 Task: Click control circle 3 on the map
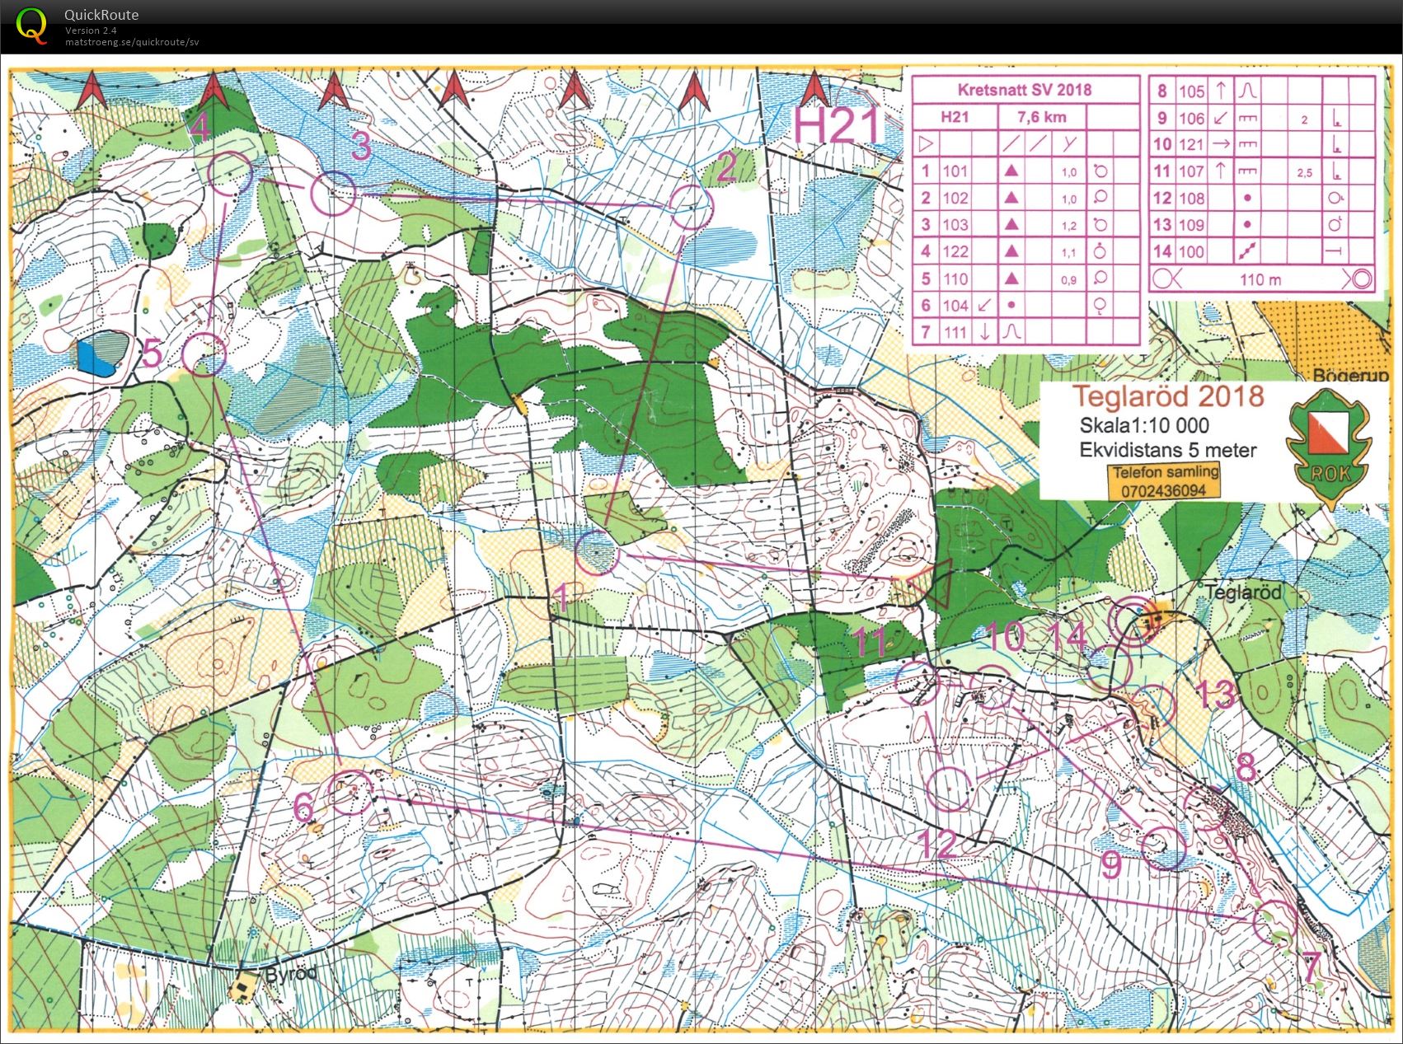(333, 194)
